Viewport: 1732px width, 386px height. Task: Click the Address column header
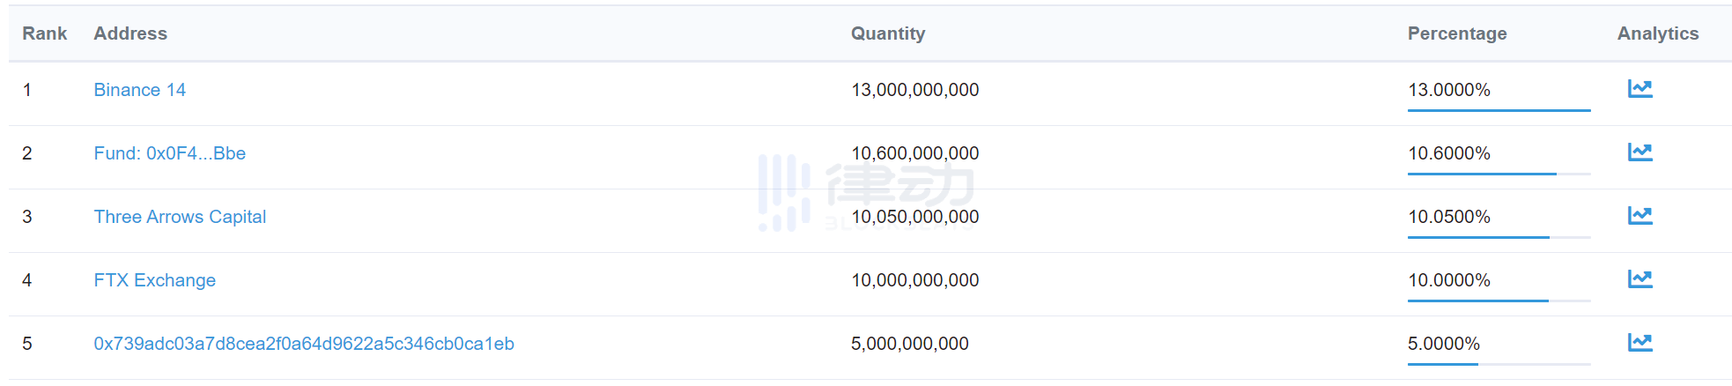tap(130, 33)
